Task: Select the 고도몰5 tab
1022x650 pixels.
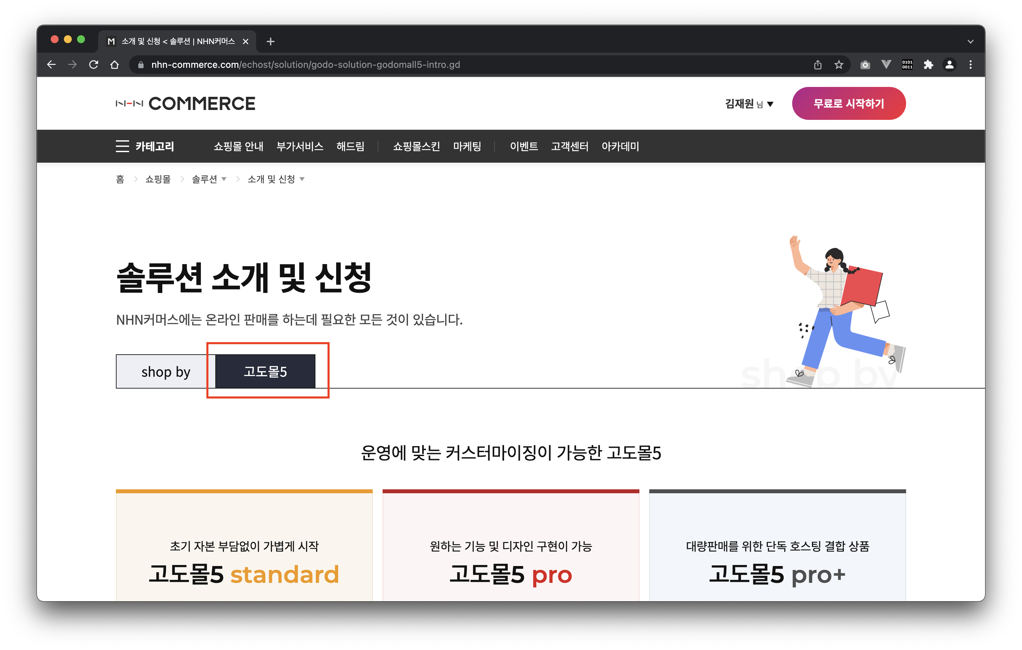Action: (265, 371)
